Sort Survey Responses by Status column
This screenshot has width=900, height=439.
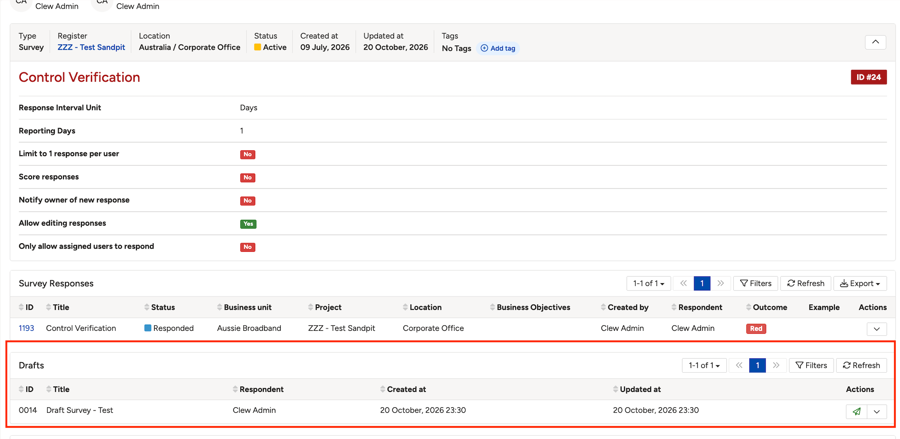[160, 307]
